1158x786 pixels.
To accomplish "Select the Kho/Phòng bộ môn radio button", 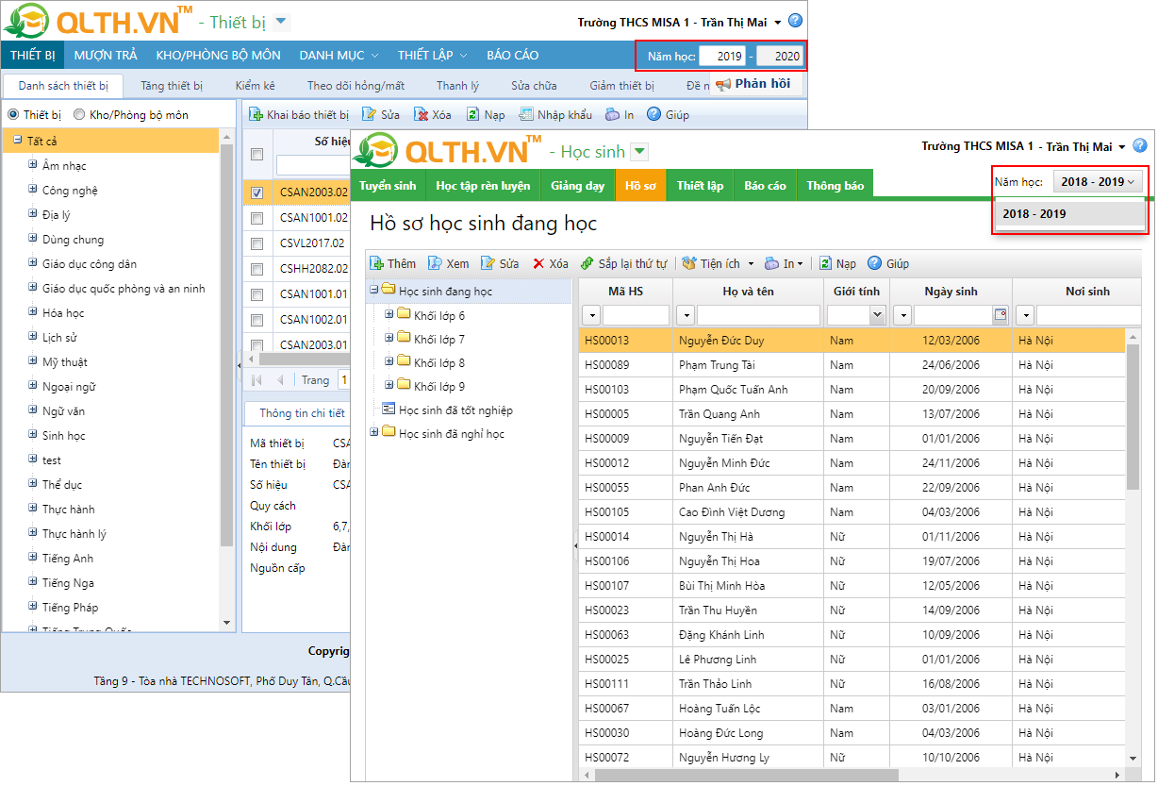I will [79, 115].
